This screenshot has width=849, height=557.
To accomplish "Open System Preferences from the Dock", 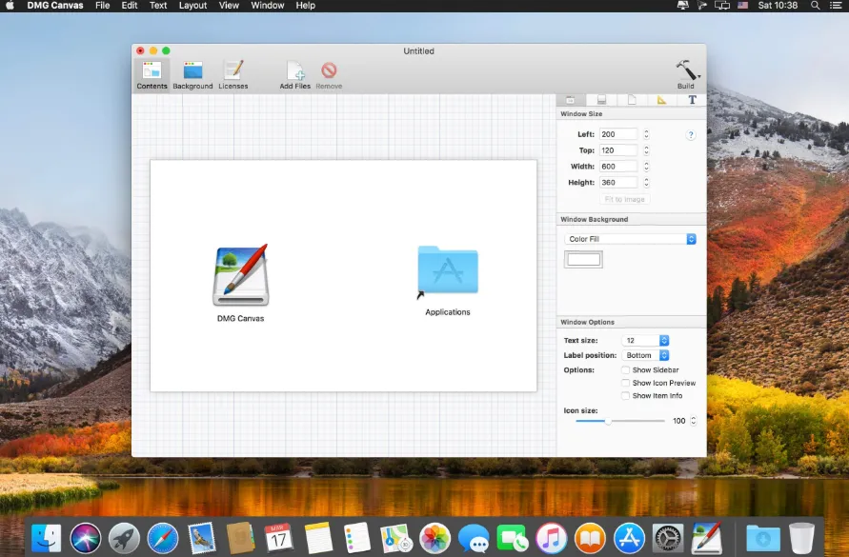I will (x=668, y=538).
